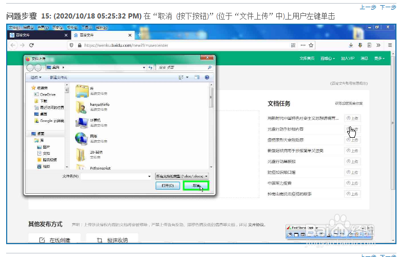Expand more tools overflow chevron
This screenshot has height=257, width=398.
coord(378,45)
